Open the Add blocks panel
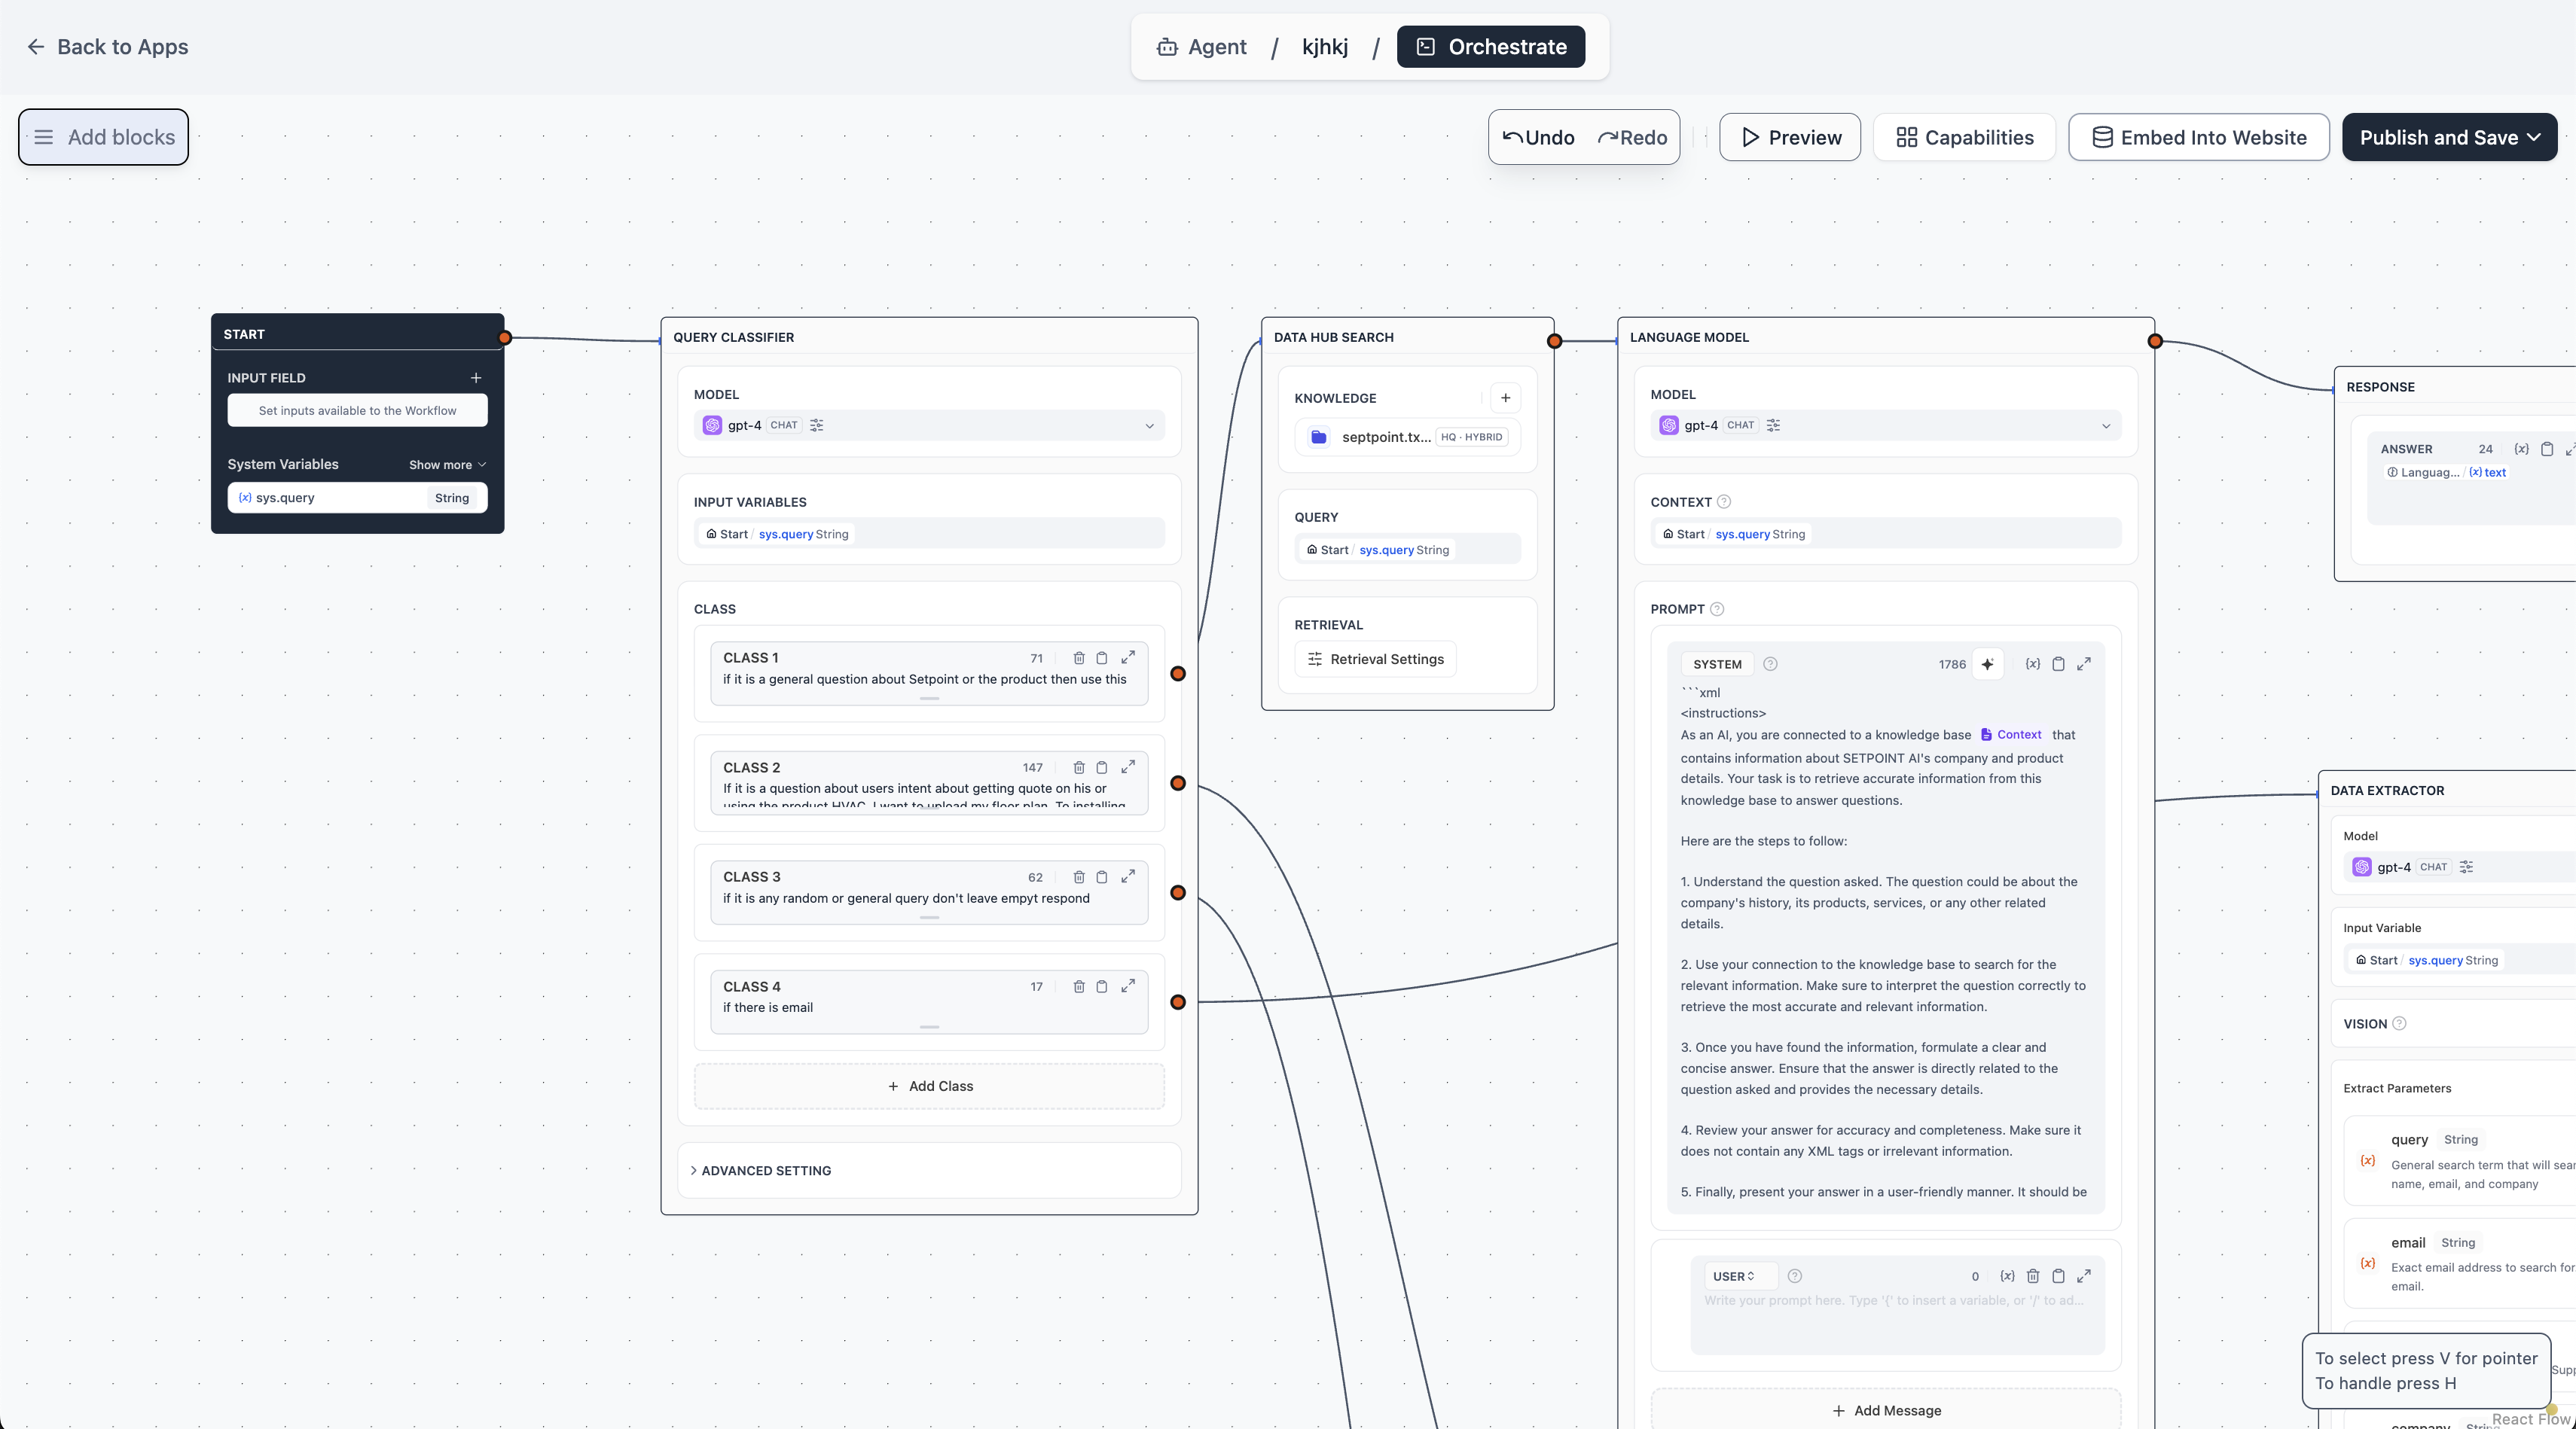This screenshot has height=1429, width=2576. [103, 137]
